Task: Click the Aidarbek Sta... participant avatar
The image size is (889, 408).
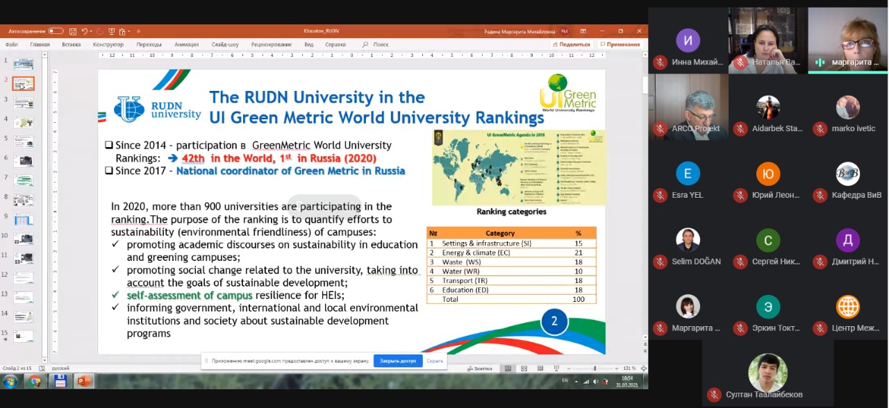Action: [768, 108]
